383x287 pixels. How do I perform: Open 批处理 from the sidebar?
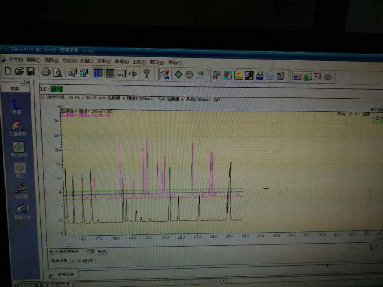pyautogui.click(x=22, y=191)
